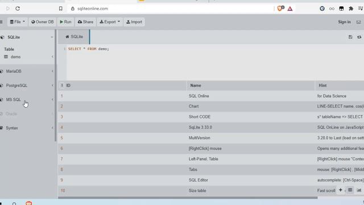Open the File dropdown menu

[x=18, y=22]
